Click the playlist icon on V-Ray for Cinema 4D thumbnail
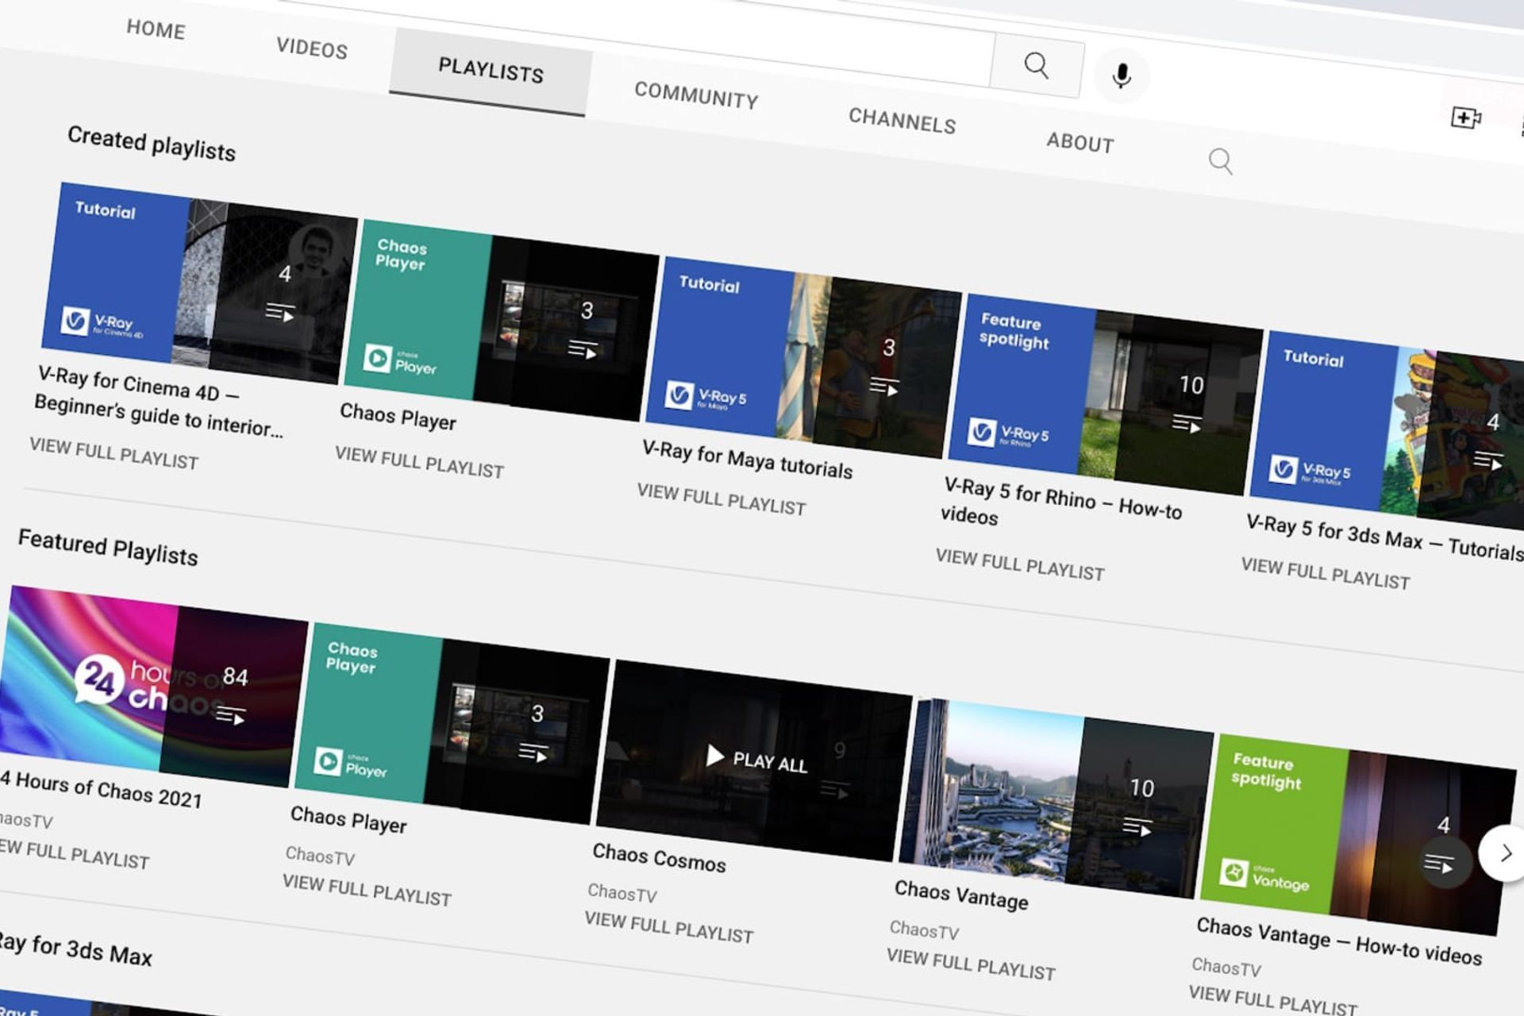 [x=279, y=311]
